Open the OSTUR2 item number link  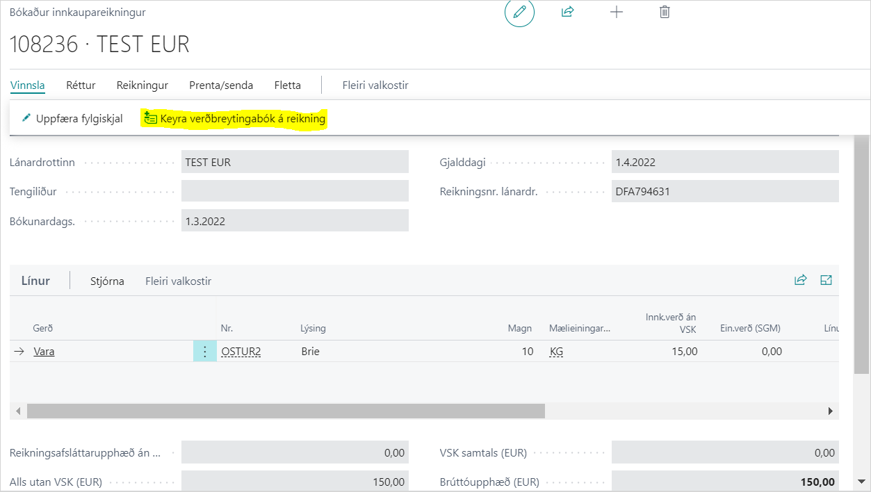click(x=241, y=352)
